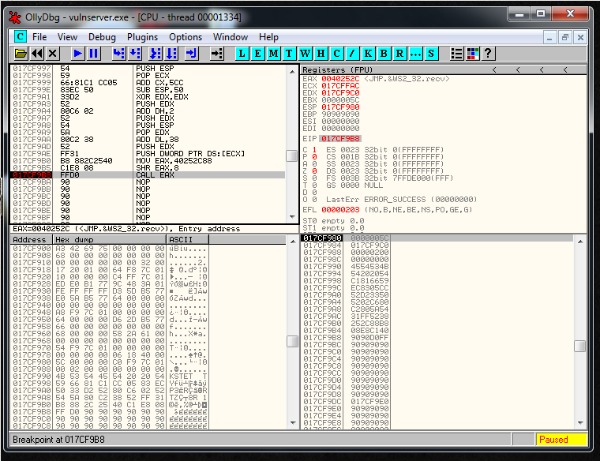Image resolution: width=600 pixels, height=461 pixels.
Task: Run program with blue play icon
Action: [x=77, y=54]
